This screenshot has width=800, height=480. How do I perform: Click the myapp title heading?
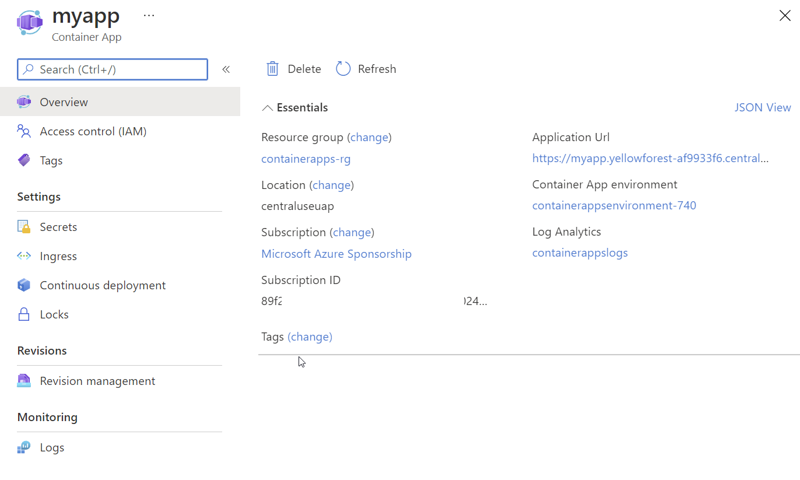(x=86, y=16)
